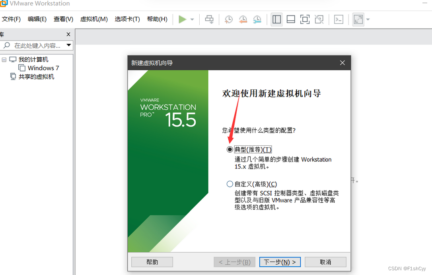The height and width of the screenshot is (275, 432).
Task: Open the snapshot manager icon
Action: point(257,19)
